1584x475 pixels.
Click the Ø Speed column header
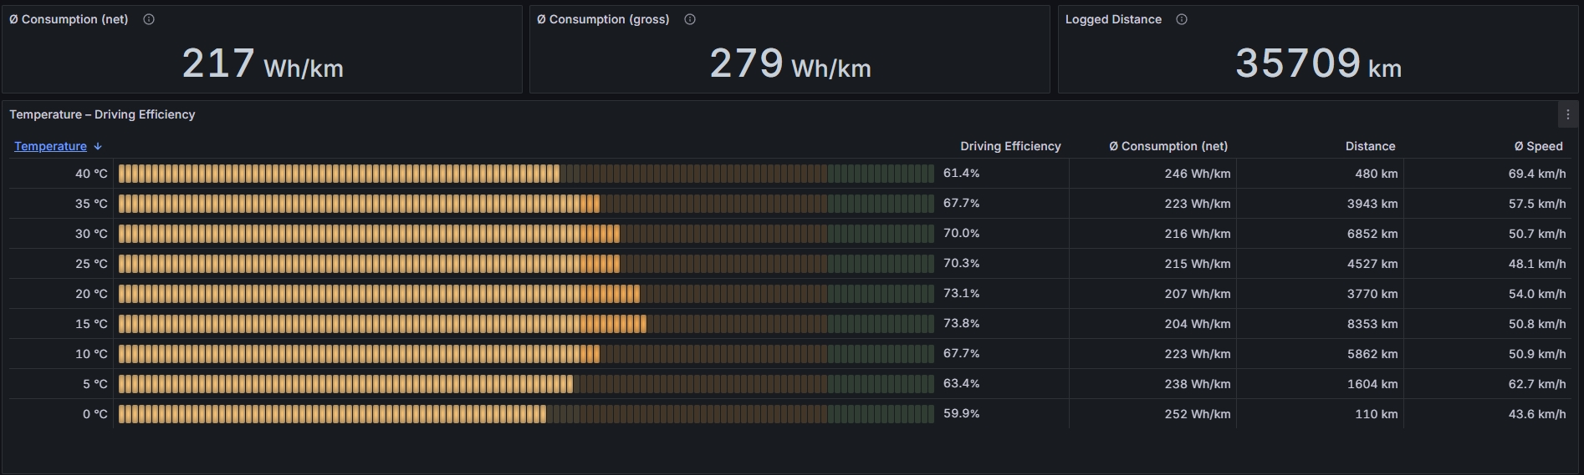click(1538, 146)
